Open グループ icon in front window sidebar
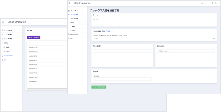Screen dimensions: 221x112 coord(70,30)
